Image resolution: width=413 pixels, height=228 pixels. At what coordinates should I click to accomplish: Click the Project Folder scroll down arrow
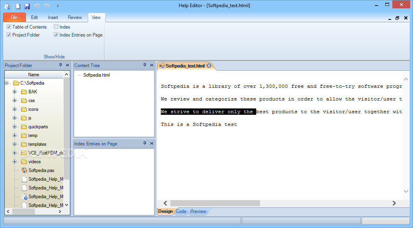(66, 205)
